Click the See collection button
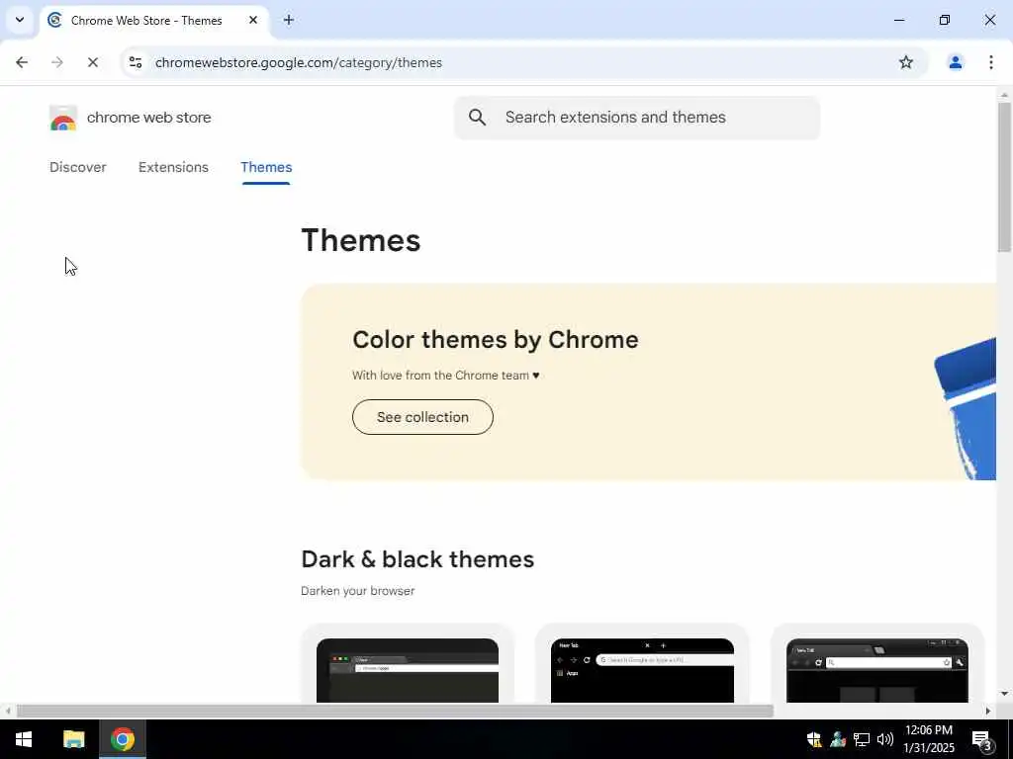1013x759 pixels. pos(422,417)
